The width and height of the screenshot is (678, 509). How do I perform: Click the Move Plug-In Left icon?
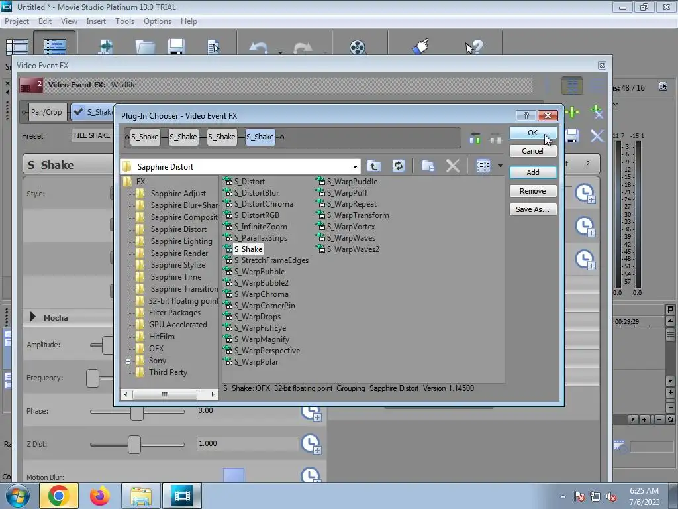tap(475, 138)
